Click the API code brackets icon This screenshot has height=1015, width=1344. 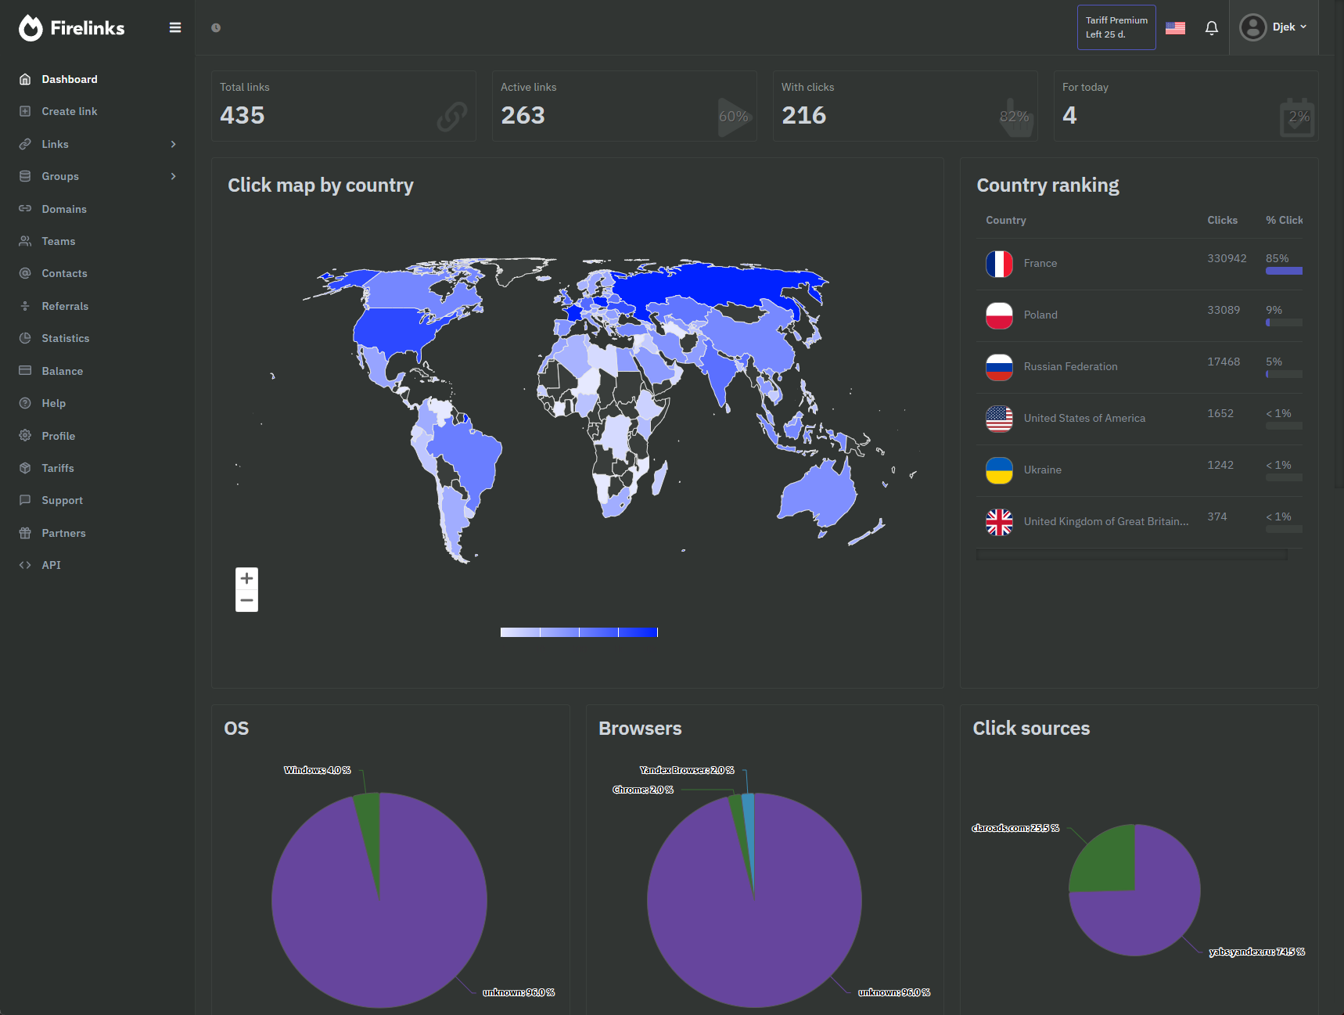pos(24,564)
